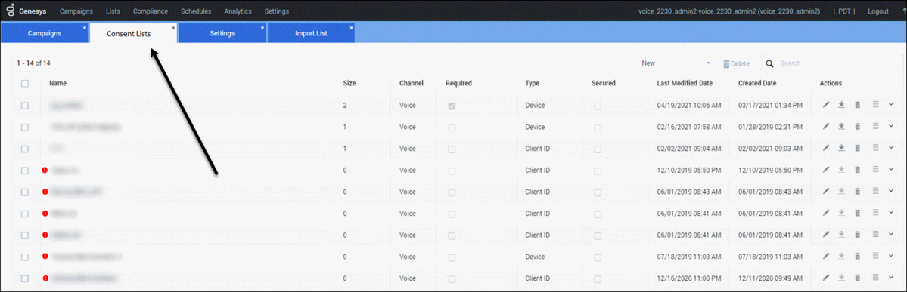This screenshot has width=907, height=292.
Task: Toggle Required checkbox in 01/28/2019 row
Action: coord(452,128)
